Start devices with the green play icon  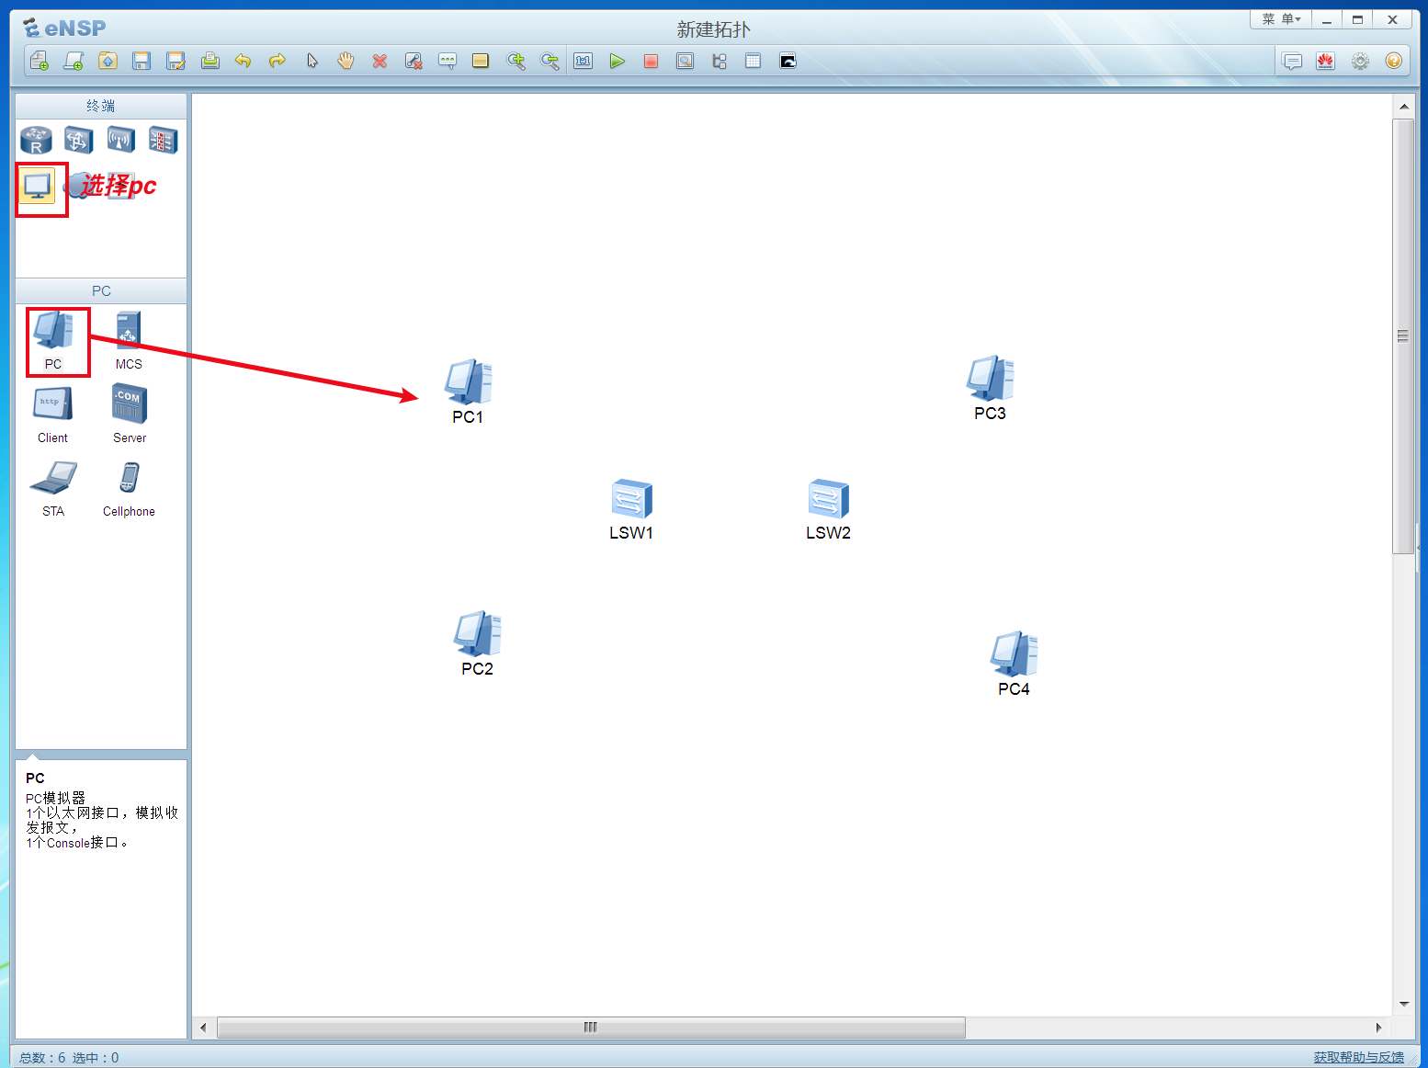[618, 61]
